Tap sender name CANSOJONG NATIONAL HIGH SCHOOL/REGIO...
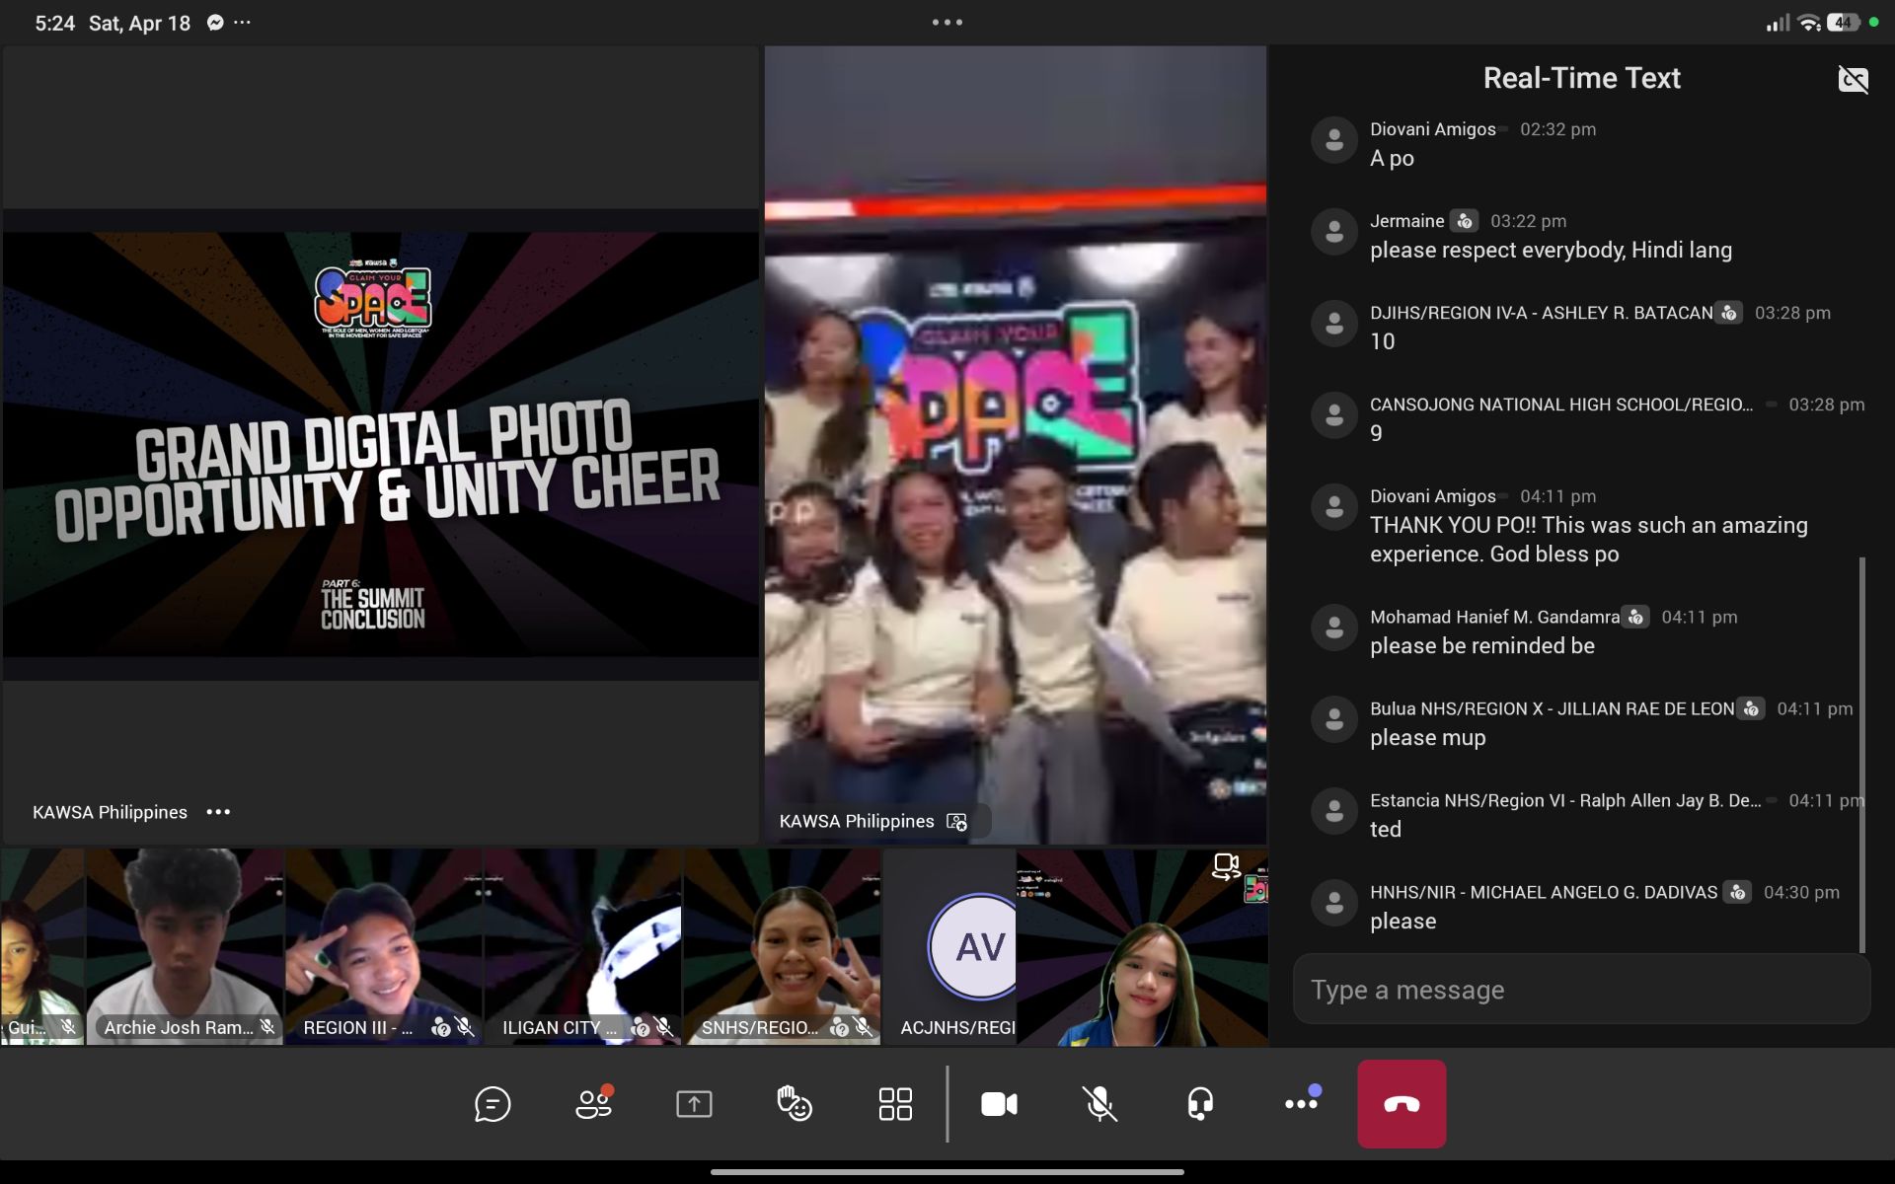1895x1184 pixels. tap(1561, 405)
